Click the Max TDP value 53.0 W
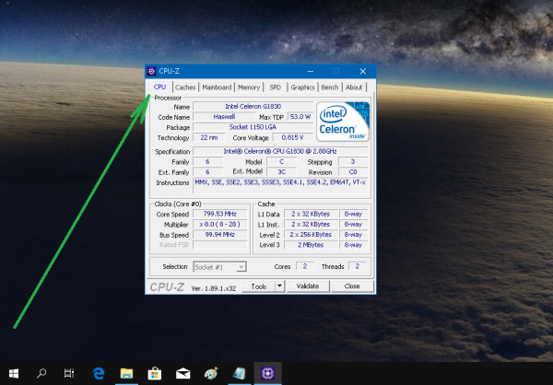This screenshot has height=385, width=553. (x=300, y=117)
